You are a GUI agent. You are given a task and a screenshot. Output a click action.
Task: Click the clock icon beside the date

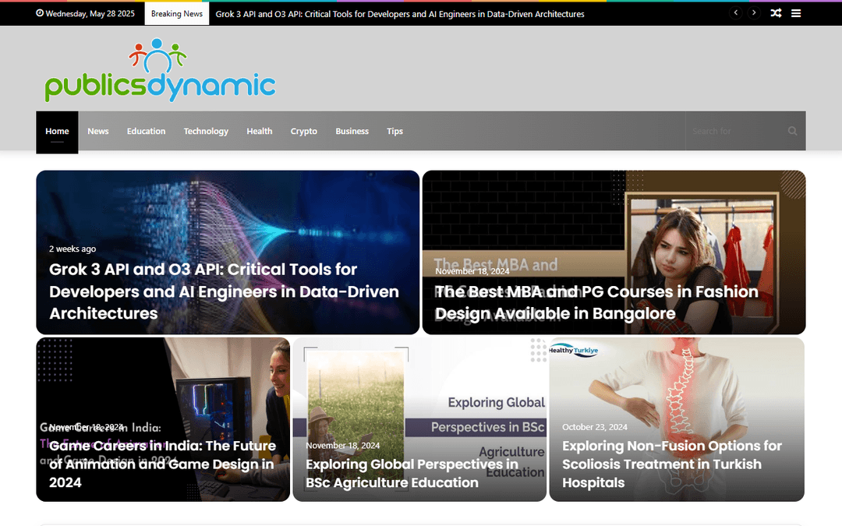pos(40,13)
